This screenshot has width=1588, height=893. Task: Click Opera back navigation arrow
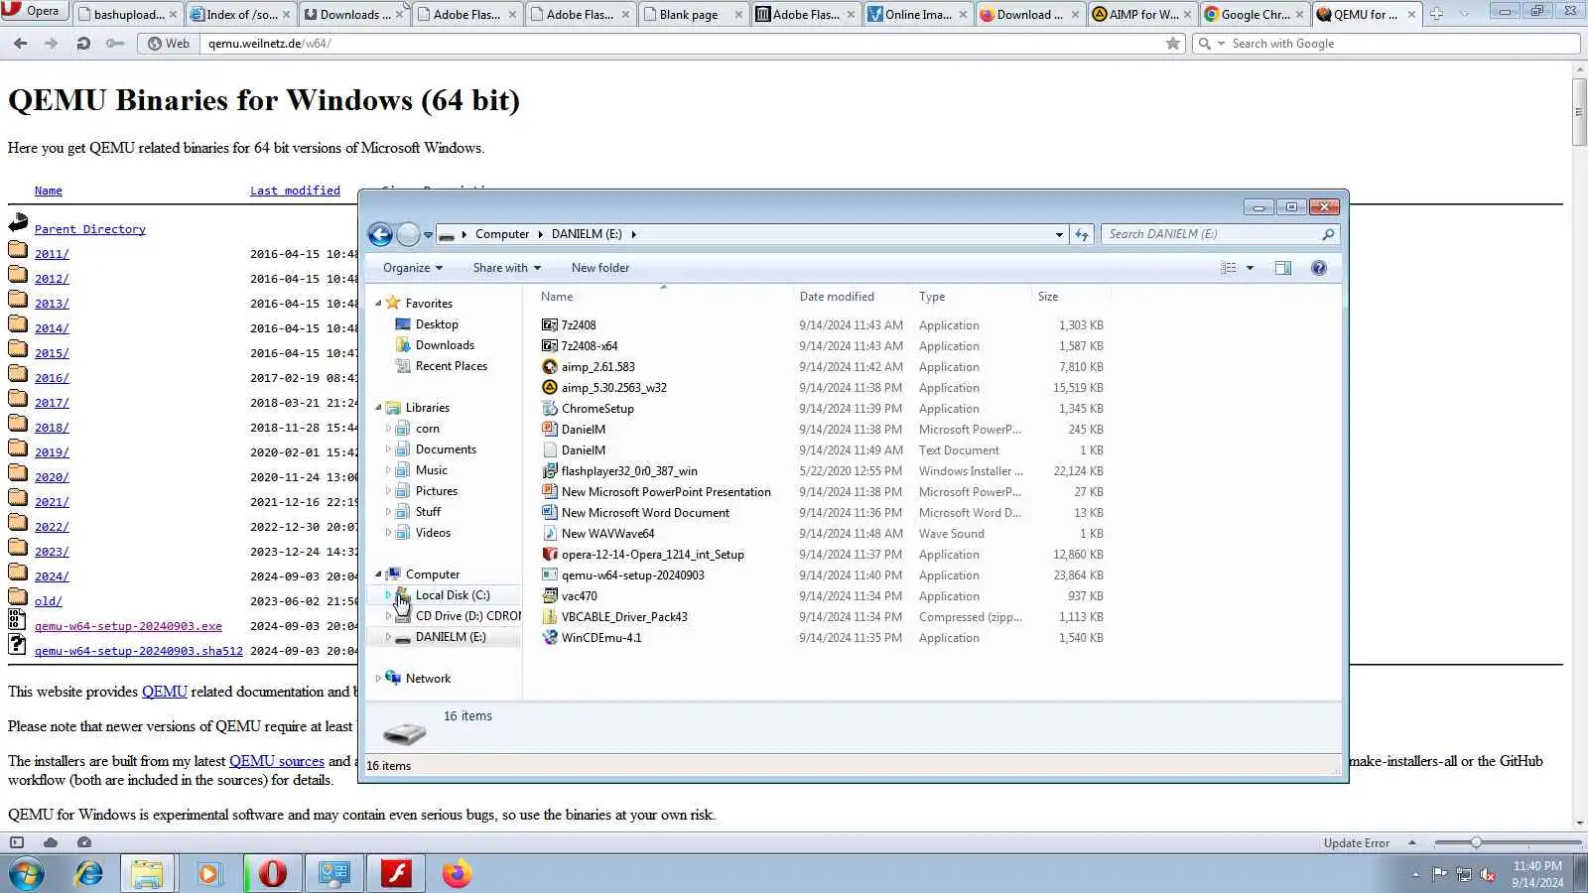pyautogui.click(x=20, y=44)
